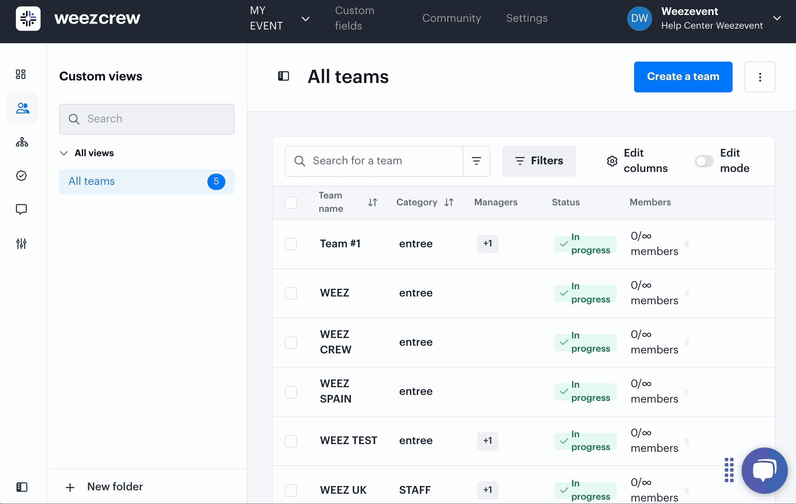Click the +1 managers badge for Team #1
The image size is (796, 504).
tap(488, 244)
